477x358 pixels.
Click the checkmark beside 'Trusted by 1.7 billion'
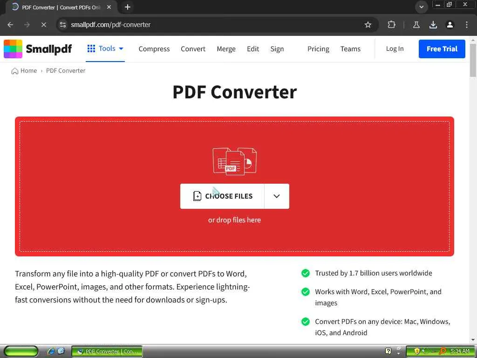(x=306, y=273)
